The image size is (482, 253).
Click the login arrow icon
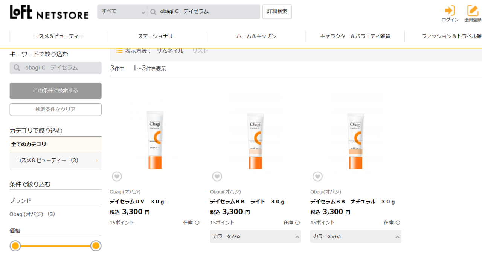[x=450, y=10]
